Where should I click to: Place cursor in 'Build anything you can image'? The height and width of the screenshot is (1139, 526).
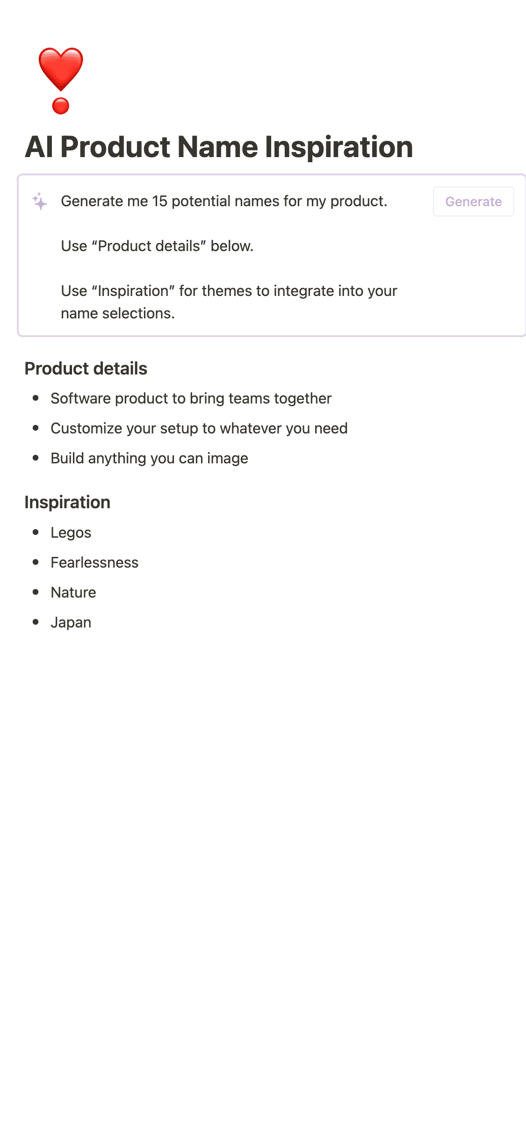149,458
